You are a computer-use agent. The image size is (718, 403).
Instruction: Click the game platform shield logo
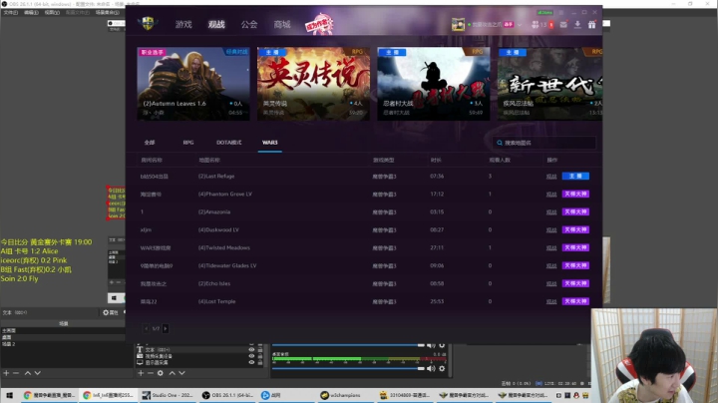[148, 23]
